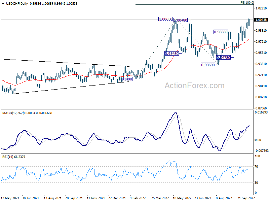Click the 11 Nov 2021 date label
Viewport: 269px width, 202px height.
pos(96,198)
